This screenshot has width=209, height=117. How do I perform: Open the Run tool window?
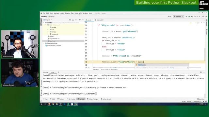pyautogui.click(x=45, y=99)
